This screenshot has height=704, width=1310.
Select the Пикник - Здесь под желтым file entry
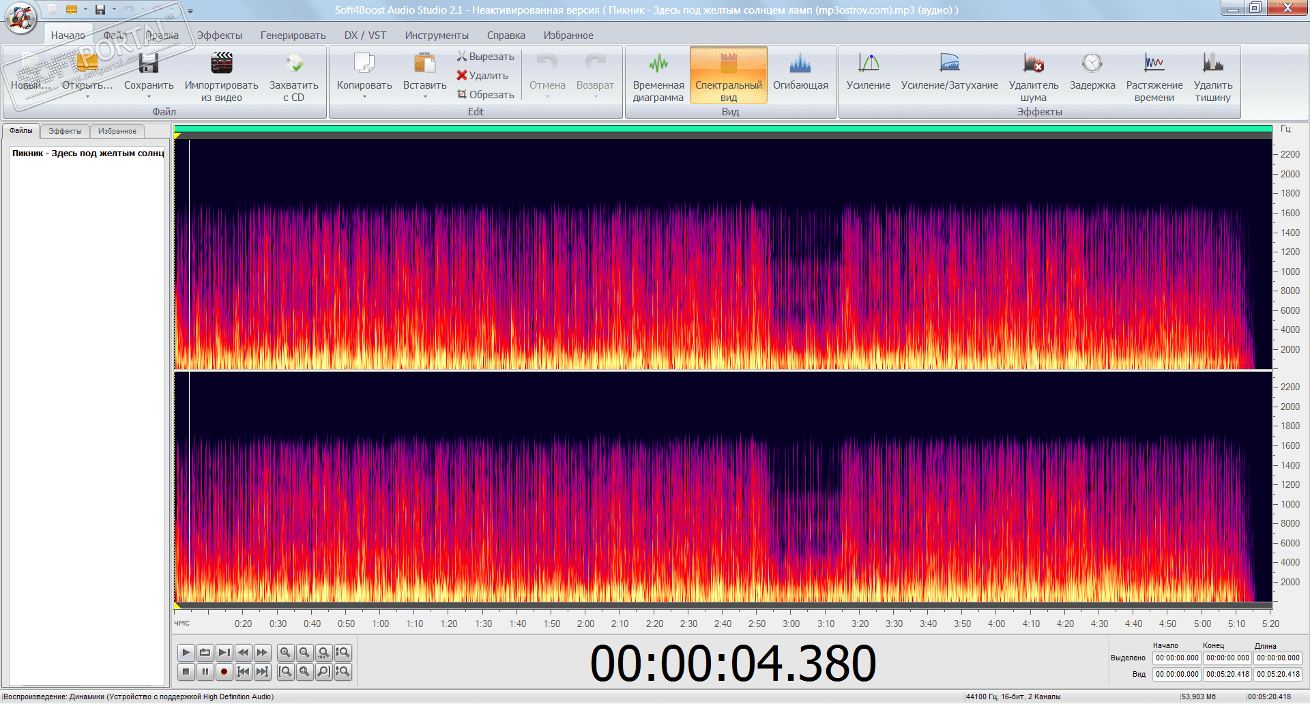[x=88, y=153]
